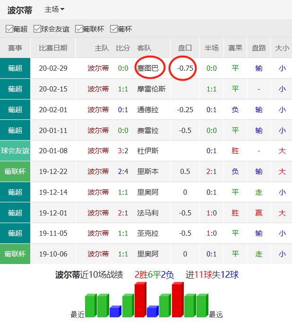292x322 pixels.
Task: Click the 盘口 column header
Action: pyautogui.click(x=185, y=48)
